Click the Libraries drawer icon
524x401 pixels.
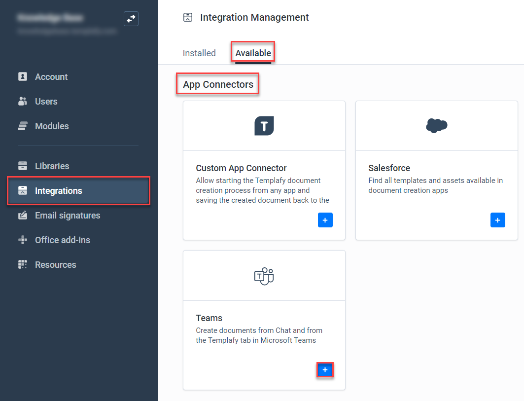pyautogui.click(x=22, y=166)
